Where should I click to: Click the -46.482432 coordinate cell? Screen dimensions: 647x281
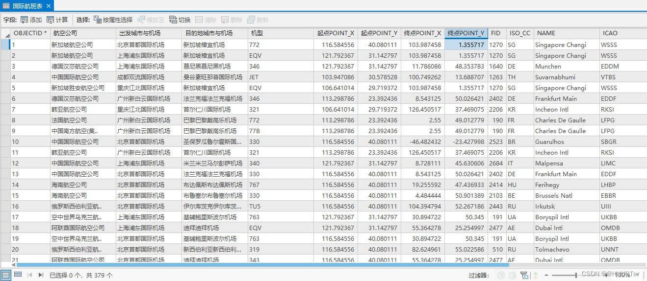pyautogui.click(x=422, y=141)
